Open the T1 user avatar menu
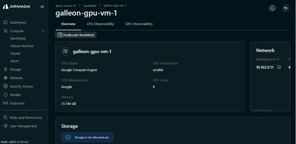Screen dimensions: 296x144 coord(286,8)
